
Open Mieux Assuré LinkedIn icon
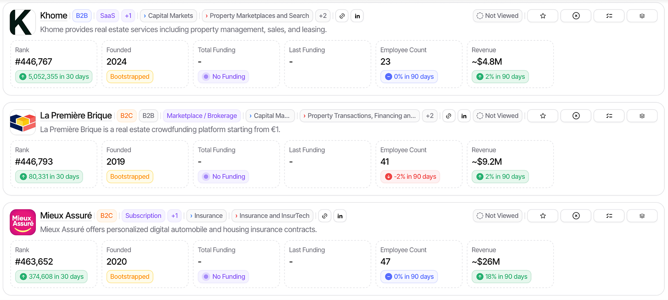click(340, 216)
